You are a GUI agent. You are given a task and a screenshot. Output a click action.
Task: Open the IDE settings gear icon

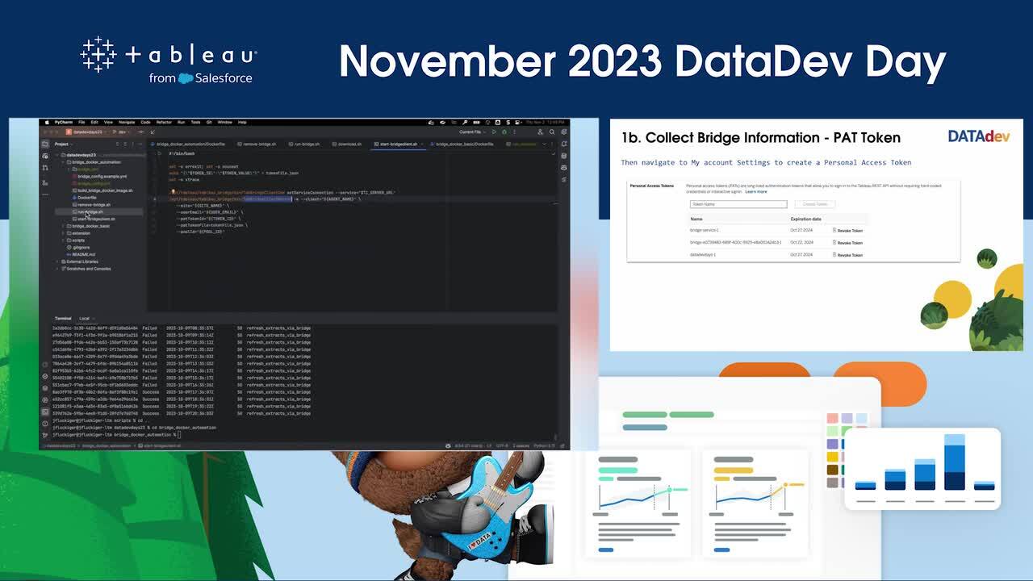pos(564,132)
